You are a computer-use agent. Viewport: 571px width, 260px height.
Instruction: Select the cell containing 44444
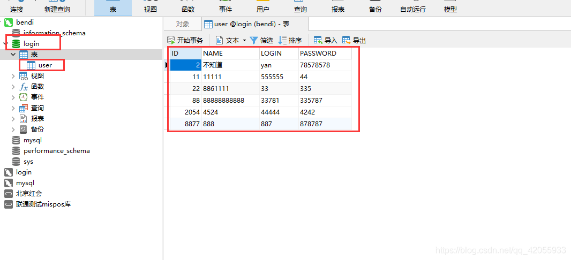click(x=279, y=112)
